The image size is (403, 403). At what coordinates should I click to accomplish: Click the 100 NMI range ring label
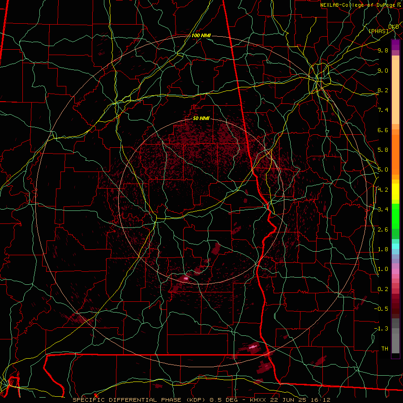click(201, 35)
